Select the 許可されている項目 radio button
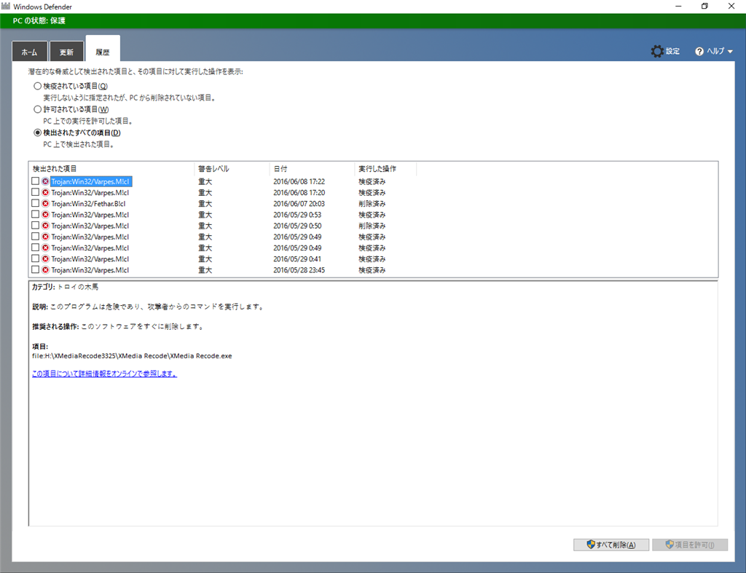The height and width of the screenshot is (573, 746). click(37, 109)
